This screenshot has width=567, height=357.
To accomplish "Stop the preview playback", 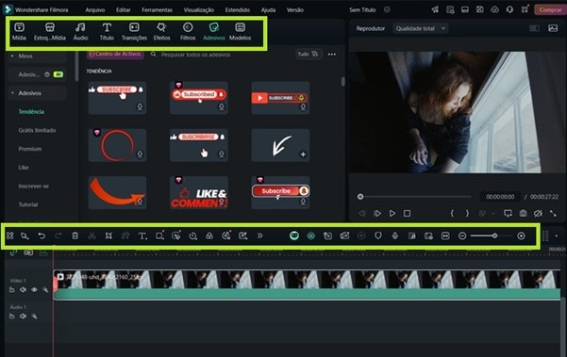I will [407, 213].
